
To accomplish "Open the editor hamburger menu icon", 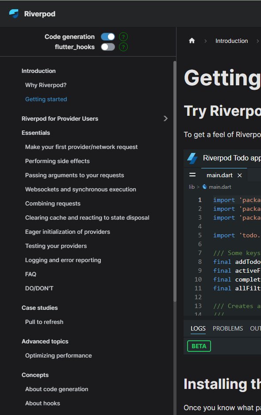I will [192, 175].
